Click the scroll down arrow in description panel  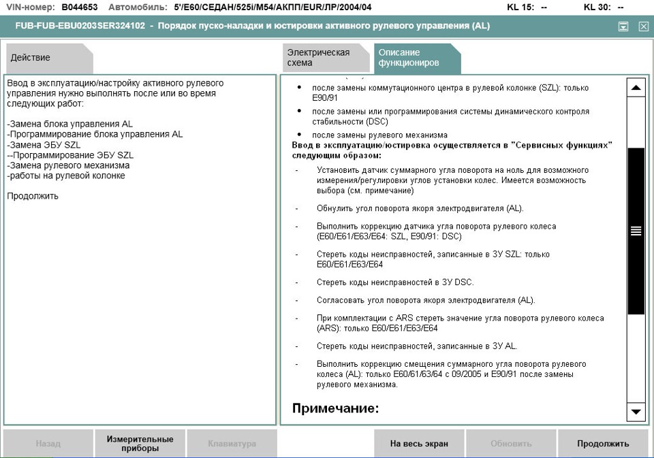tap(636, 412)
